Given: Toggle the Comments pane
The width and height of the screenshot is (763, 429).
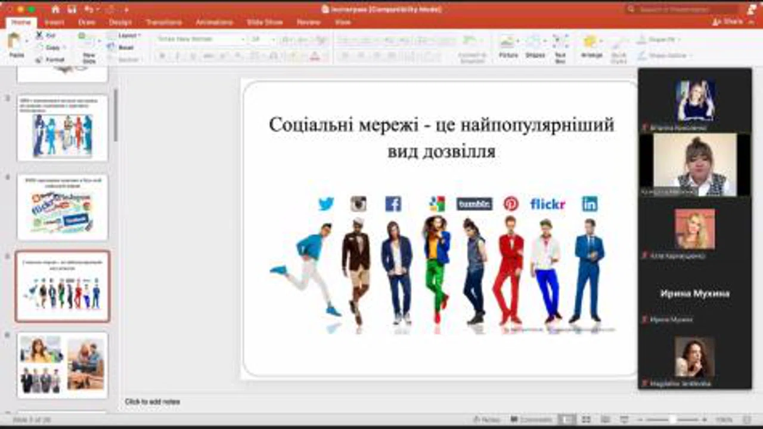Looking at the screenshot, I should click(531, 419).
